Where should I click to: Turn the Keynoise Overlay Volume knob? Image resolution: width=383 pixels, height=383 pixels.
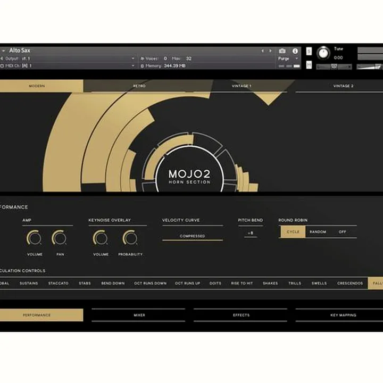[100, 238]
